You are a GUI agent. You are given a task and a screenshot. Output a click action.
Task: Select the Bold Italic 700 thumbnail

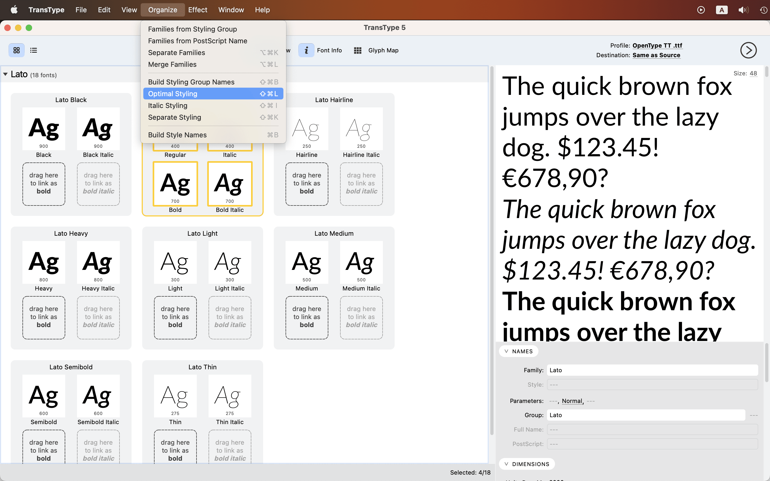click(x=230, y=184)
